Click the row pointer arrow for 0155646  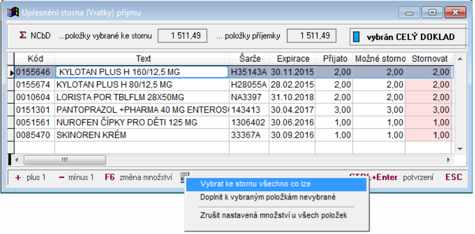click(x=12, y=73)
